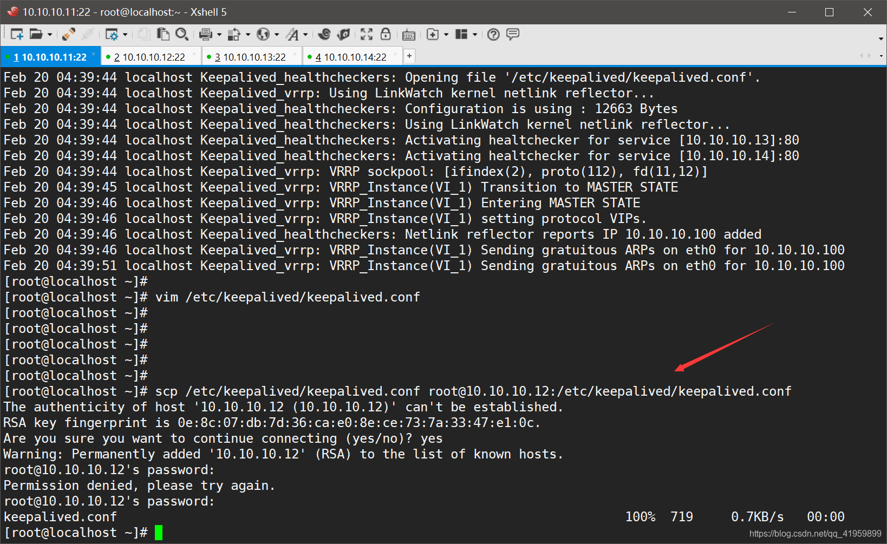Image resolution: width=887 pixels, height=544 pixels.
Task: Click the globe encoding icon
Action: 263,35
